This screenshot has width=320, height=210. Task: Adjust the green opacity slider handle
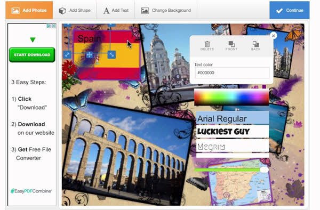pyautogui.click(x=264, y=169)
